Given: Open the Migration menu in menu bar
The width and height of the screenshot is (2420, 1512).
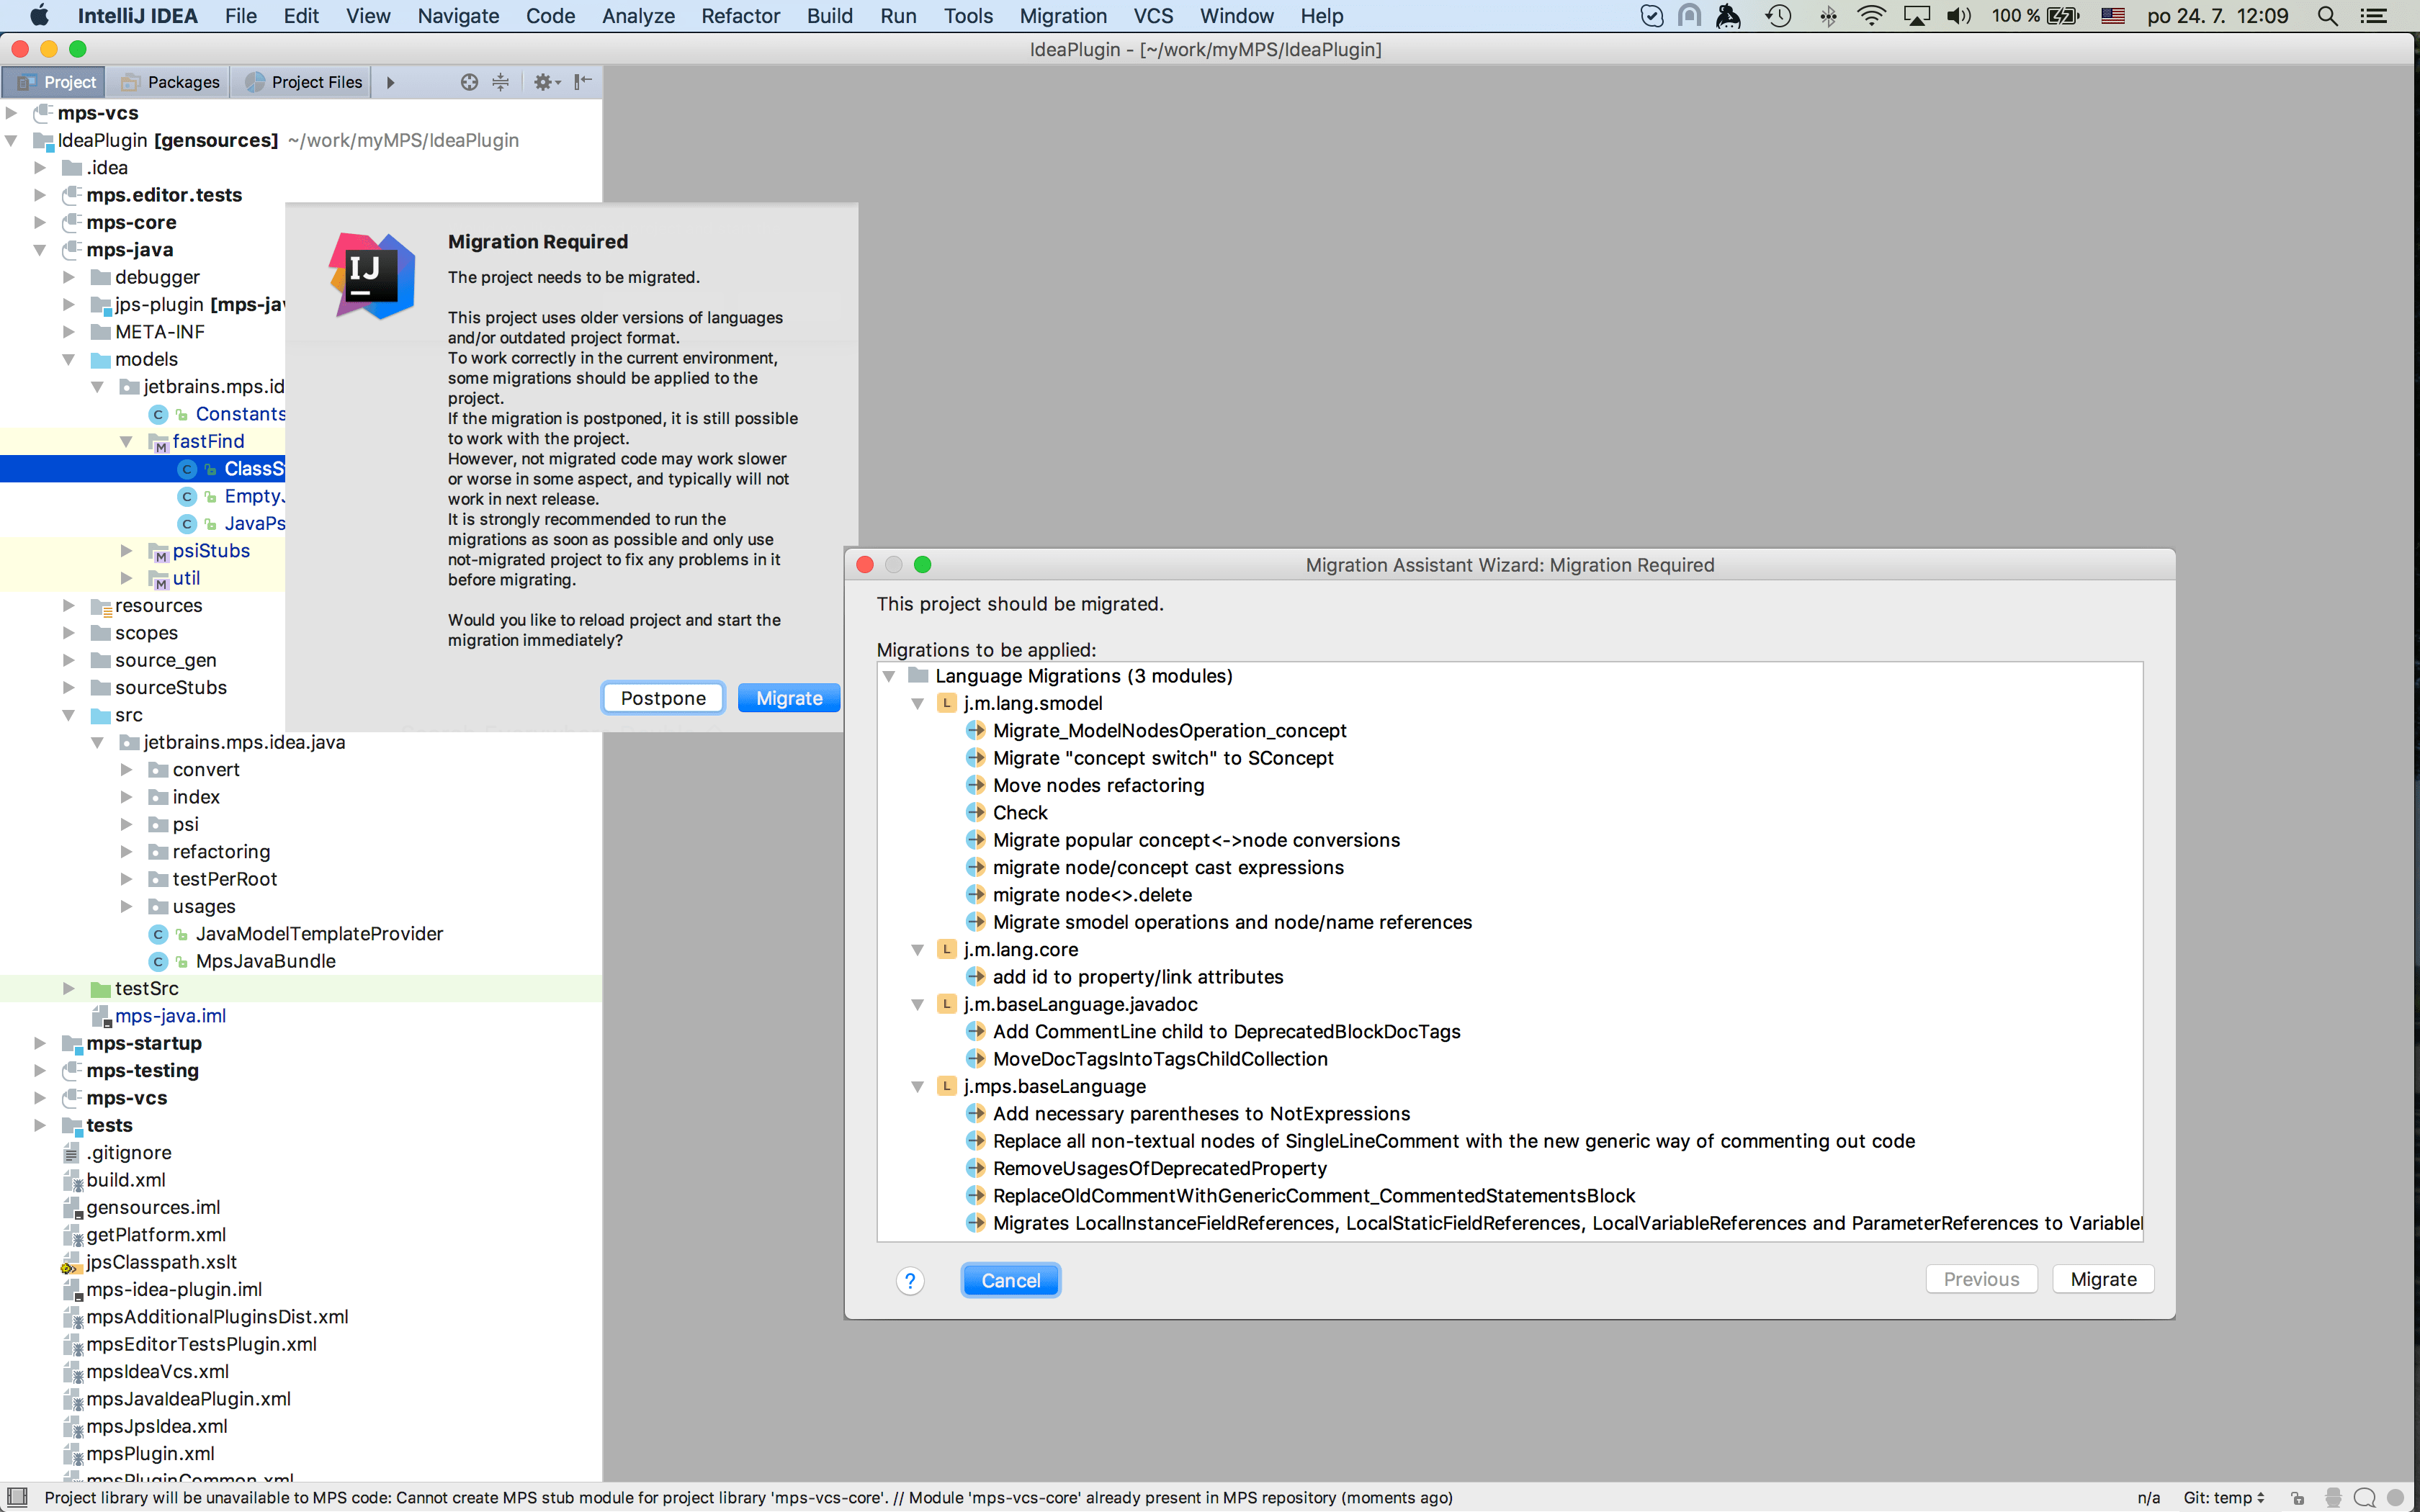Looking at the screenshot, I should click(1063, 16).
